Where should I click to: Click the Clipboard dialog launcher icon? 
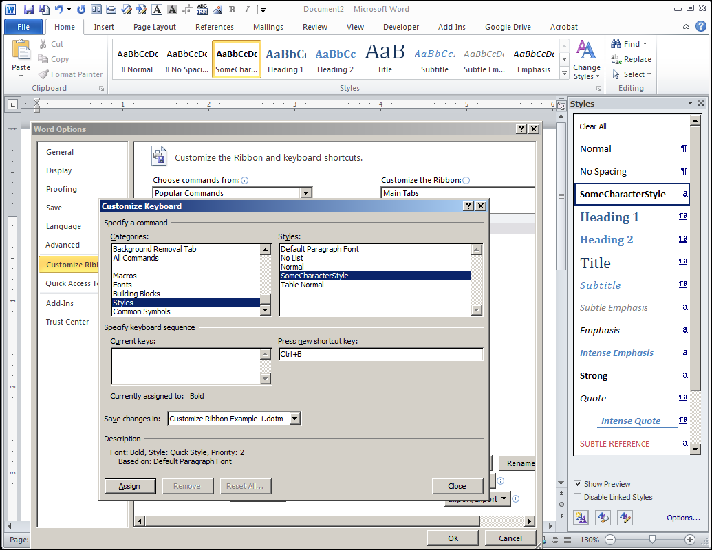pos(101,89)
